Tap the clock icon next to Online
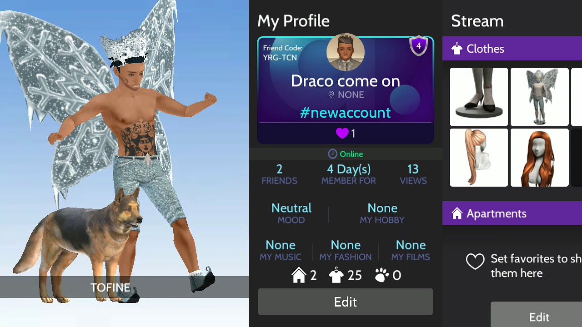 [x=332, y=154]
